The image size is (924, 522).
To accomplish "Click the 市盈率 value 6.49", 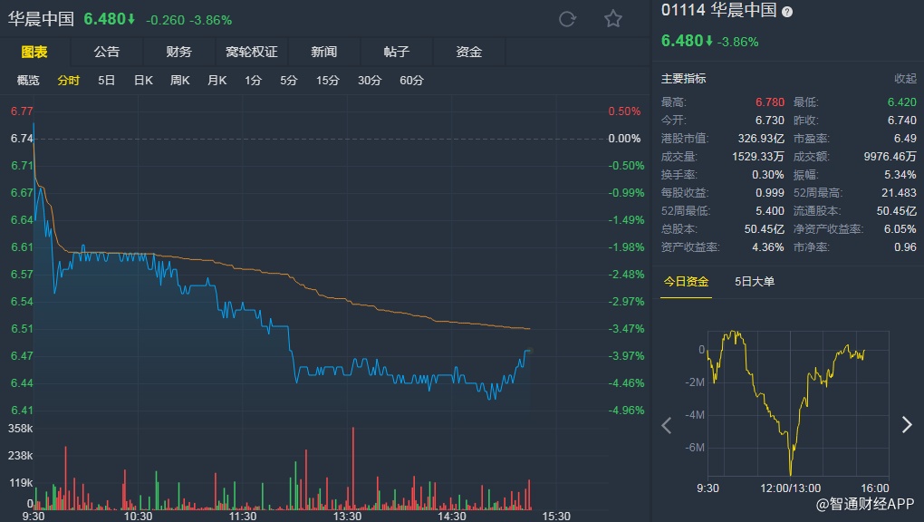I will pos(905,139).
